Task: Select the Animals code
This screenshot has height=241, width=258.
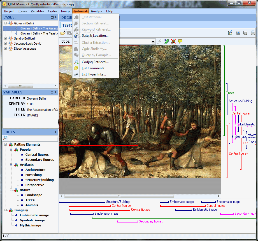Action: coord(32,205)
